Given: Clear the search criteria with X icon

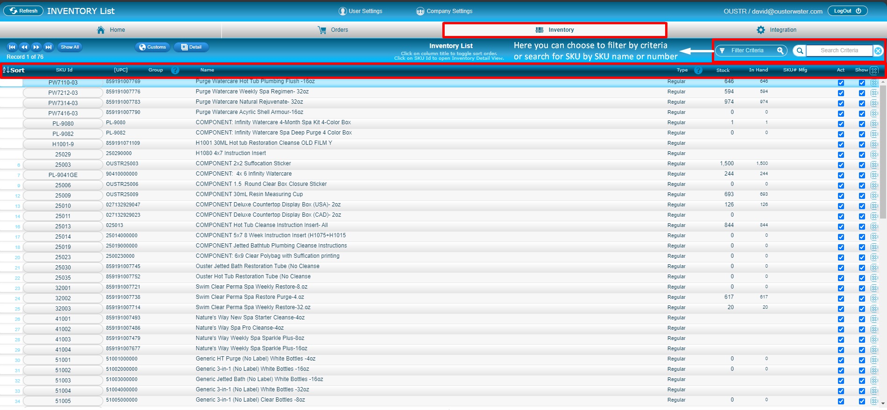Looking at the screenshot, I should coord(878,51).
